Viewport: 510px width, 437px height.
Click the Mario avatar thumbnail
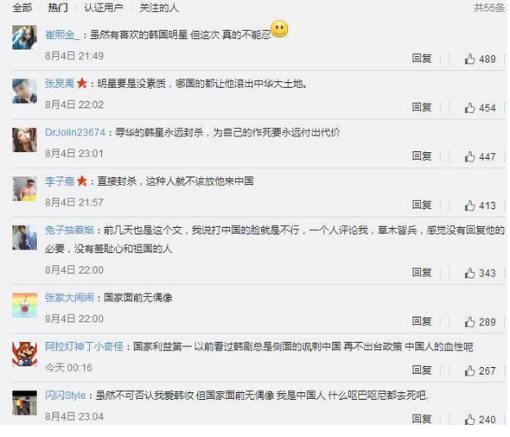[25, 354]
